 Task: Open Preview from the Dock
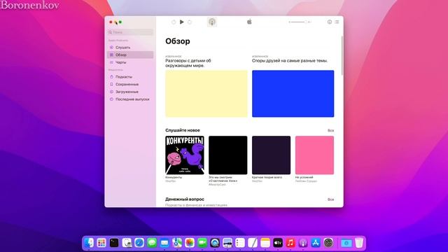coord(227,243)
